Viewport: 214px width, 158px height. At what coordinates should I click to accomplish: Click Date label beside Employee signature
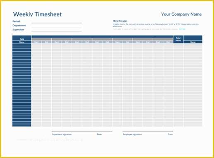click(170, 134)
